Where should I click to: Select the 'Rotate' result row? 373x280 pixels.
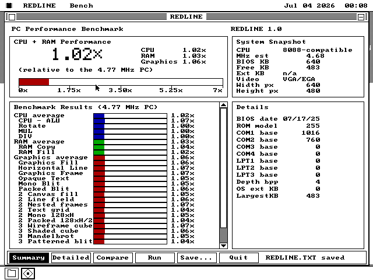pos(104,126)
